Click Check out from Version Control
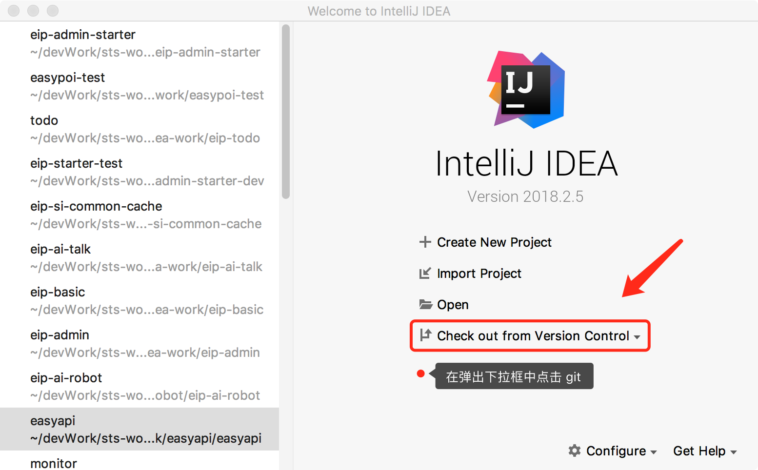This screenshot has width=758, height=470. (533, 336)
